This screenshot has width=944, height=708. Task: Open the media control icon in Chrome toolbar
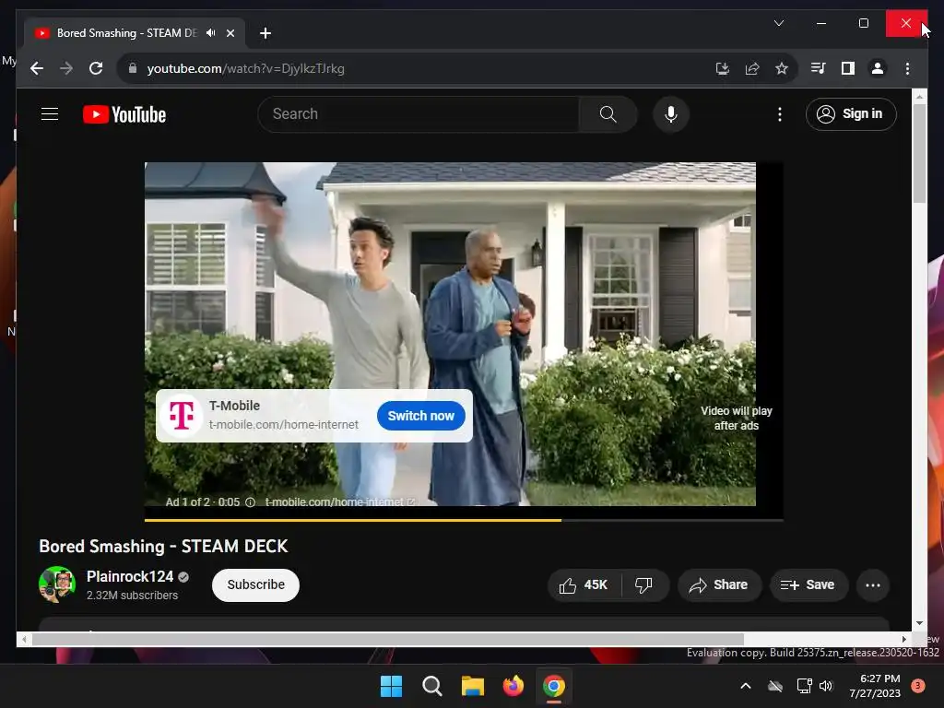pos(819,68)
